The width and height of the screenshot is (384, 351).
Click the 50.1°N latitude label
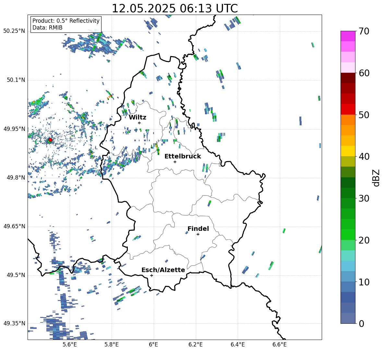(x=16, y=80)
